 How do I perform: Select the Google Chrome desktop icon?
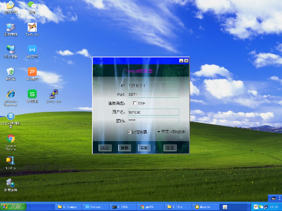[x=11, y=143]
